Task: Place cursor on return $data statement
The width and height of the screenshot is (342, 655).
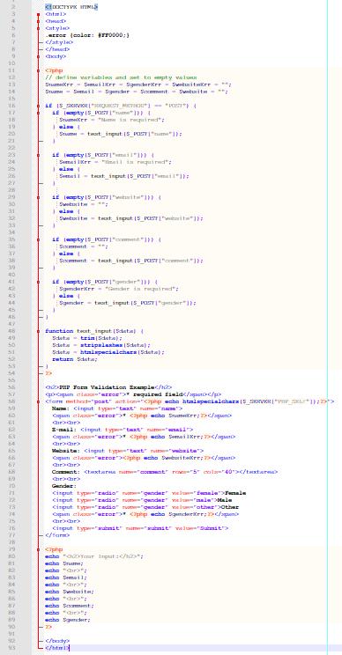Action: [x=75, y=359]
